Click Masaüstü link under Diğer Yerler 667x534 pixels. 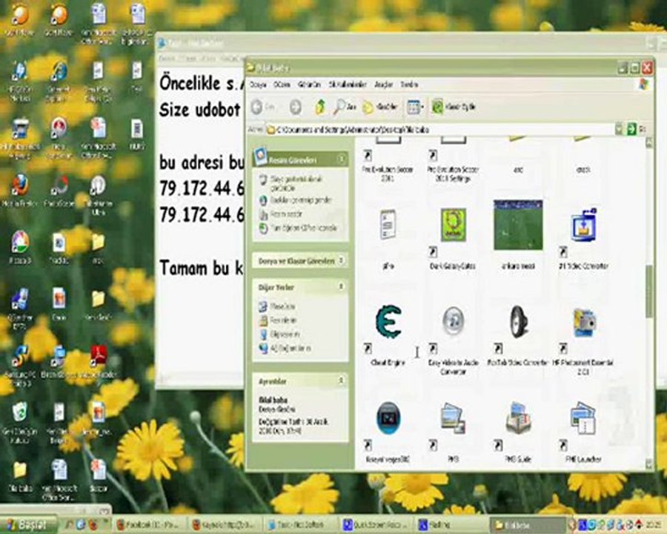click(x=282, y=306)
